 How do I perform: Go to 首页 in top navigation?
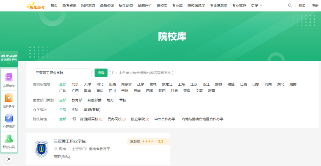(x=54, y=6)
